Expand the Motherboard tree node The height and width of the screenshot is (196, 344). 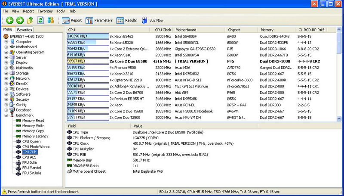pos(6,47)
